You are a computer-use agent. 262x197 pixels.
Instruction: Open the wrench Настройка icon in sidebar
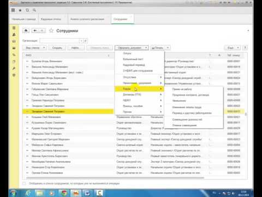click(x=14, y=68)
